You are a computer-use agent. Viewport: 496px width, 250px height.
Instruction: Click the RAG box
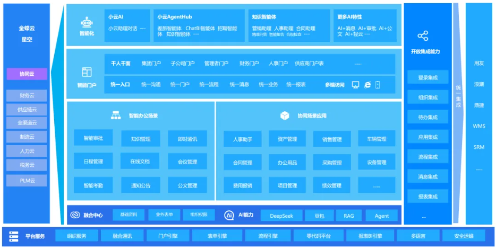coord(349,216)
